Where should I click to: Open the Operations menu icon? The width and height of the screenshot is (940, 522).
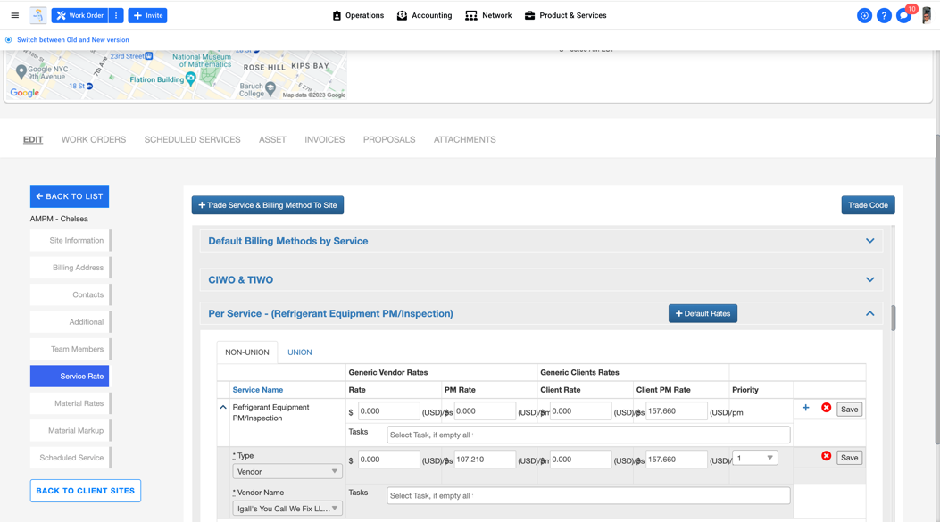click(336, 15)
